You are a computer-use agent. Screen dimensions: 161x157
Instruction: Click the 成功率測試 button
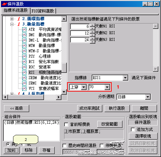[x=90, y=108]
